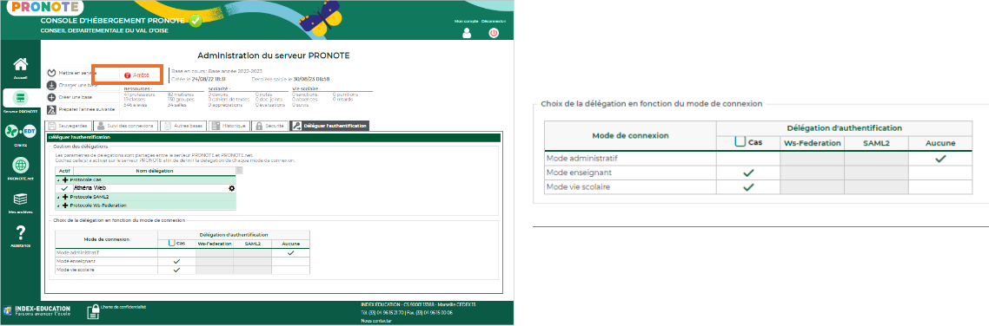This screenshot has height=326, width=989.
Task: Click the Charte de confidentialité link text
Action: [x=123, y=307]
